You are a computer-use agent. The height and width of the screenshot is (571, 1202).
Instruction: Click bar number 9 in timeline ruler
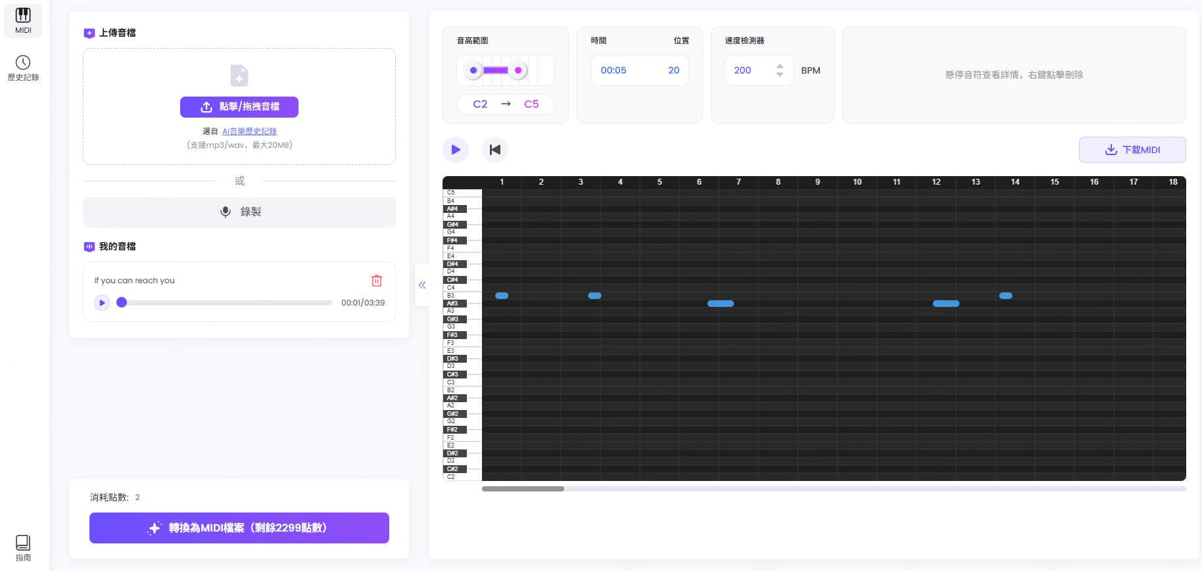click(817, 182)
